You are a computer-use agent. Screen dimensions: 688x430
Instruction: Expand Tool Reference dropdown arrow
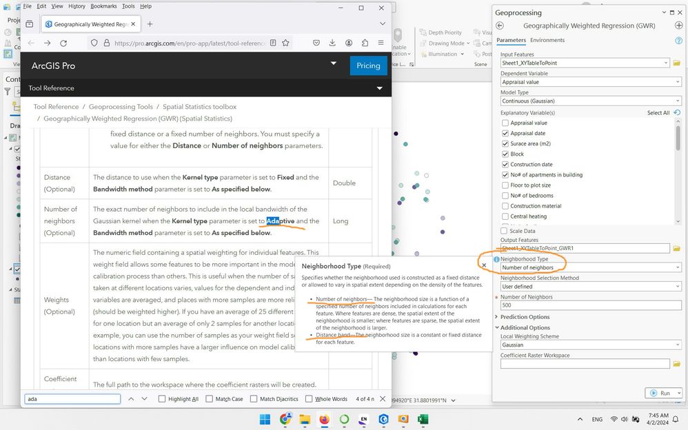380,88
